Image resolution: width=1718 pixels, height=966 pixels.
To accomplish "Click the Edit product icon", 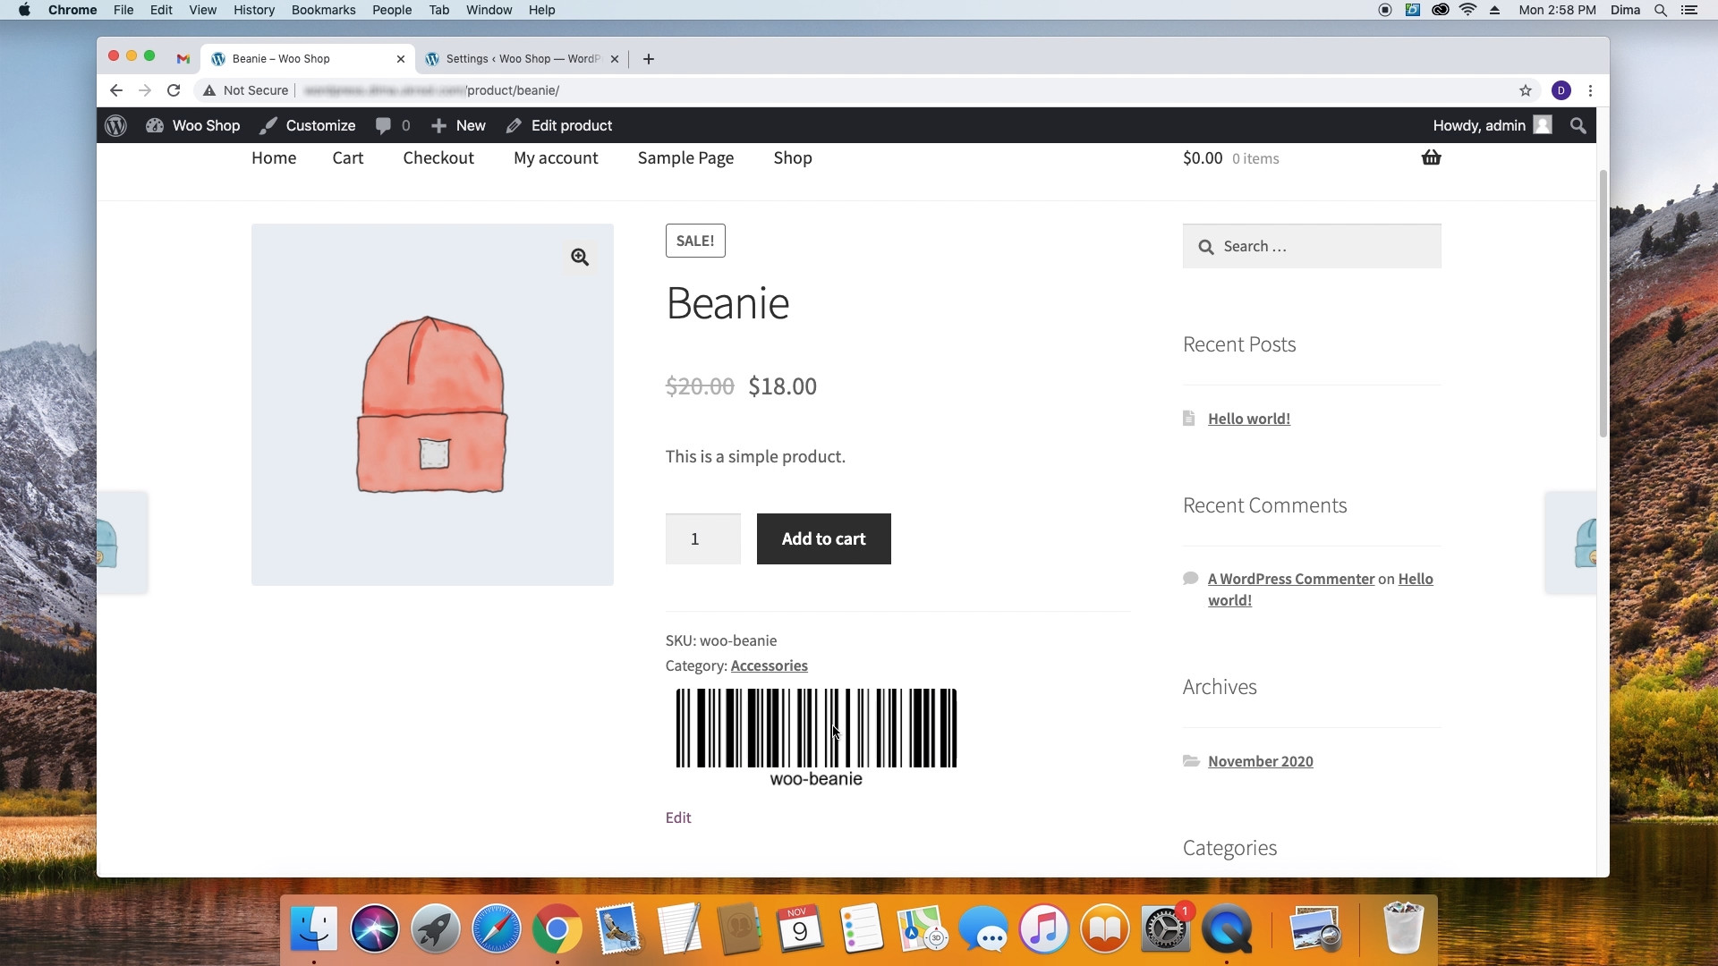I will point(514,125).
